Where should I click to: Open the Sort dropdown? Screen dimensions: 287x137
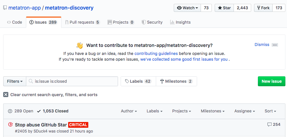(x=270, y=111)
